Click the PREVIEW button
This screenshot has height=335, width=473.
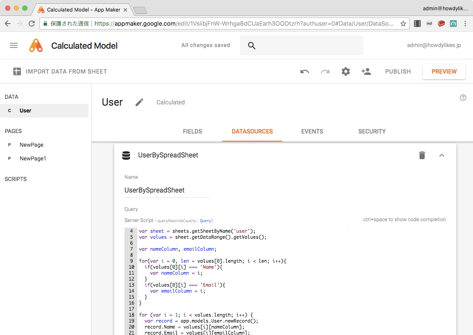[x=444, y=71]
